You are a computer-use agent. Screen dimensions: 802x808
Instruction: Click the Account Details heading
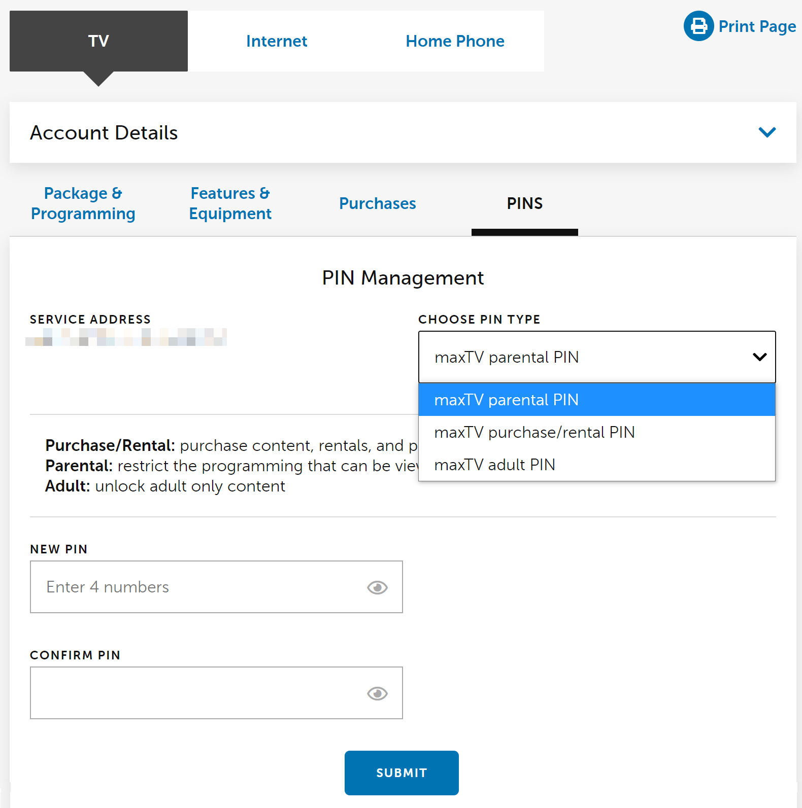[x=104, y=133]
